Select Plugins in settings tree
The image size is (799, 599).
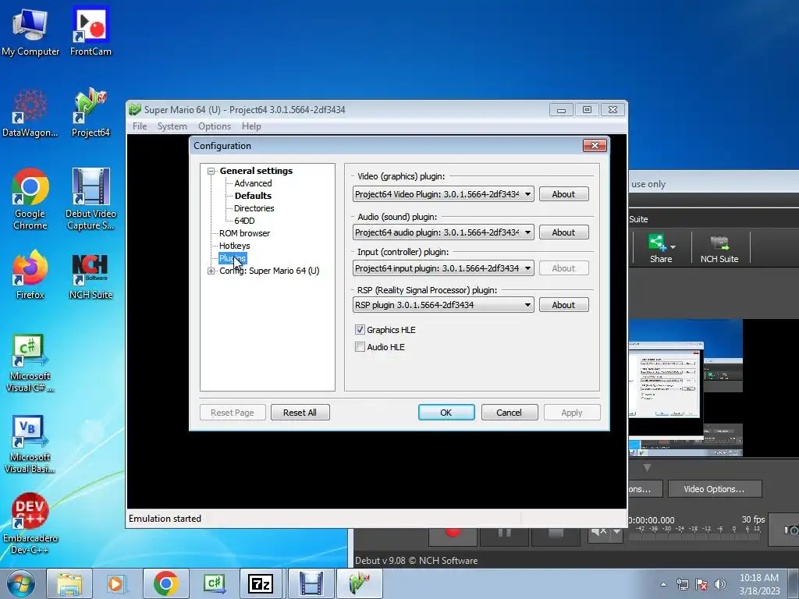click(233, 258)
